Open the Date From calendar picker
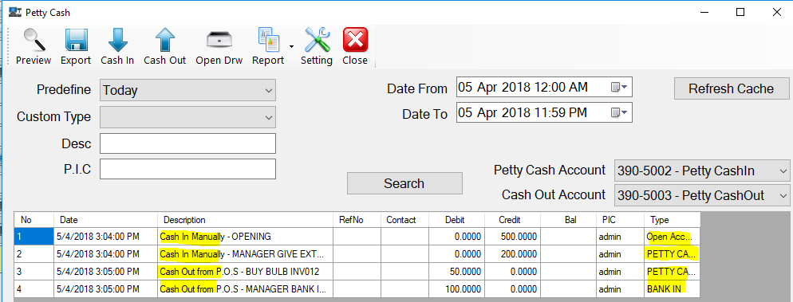This screenshot has height=302, width=793. click(620, 88)
